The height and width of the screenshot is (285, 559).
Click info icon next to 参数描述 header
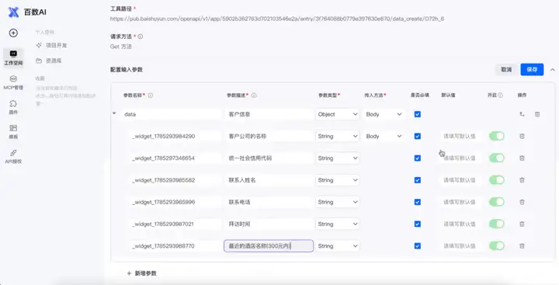(x=254, y=96)
